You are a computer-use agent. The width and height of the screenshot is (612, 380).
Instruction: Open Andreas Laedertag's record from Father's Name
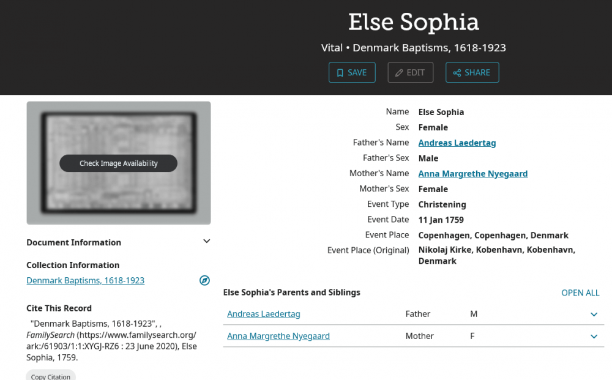(x=457, y=143)
